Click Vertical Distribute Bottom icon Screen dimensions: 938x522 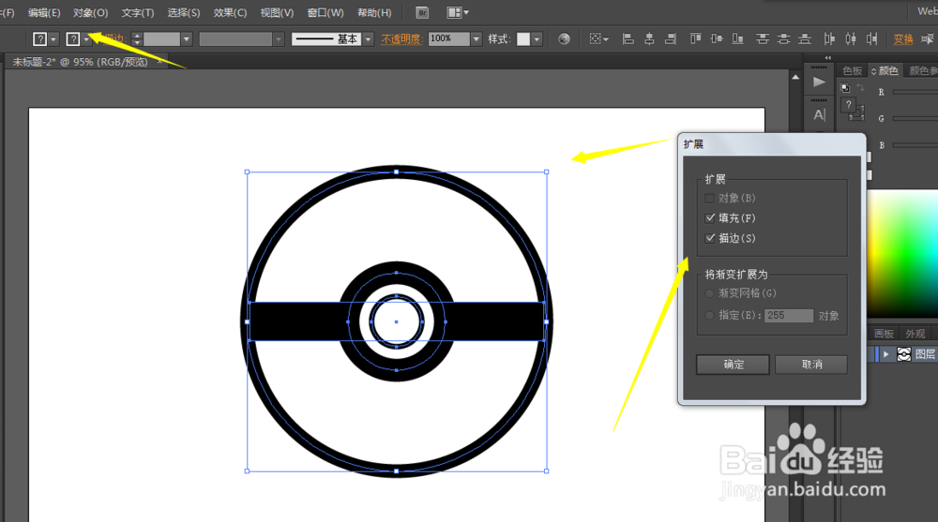(805, 38)
